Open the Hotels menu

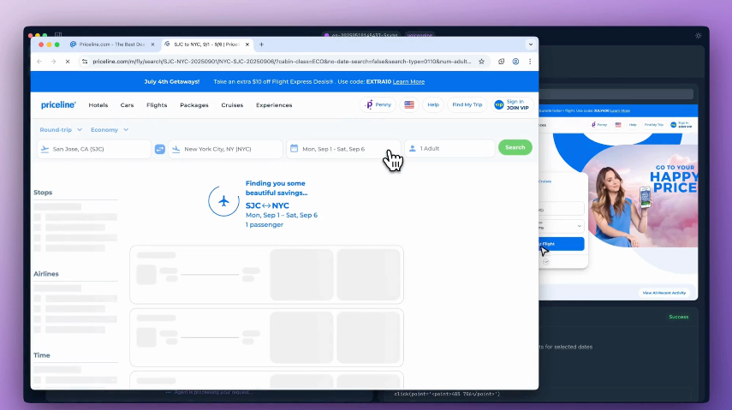(x=98, y=105)
